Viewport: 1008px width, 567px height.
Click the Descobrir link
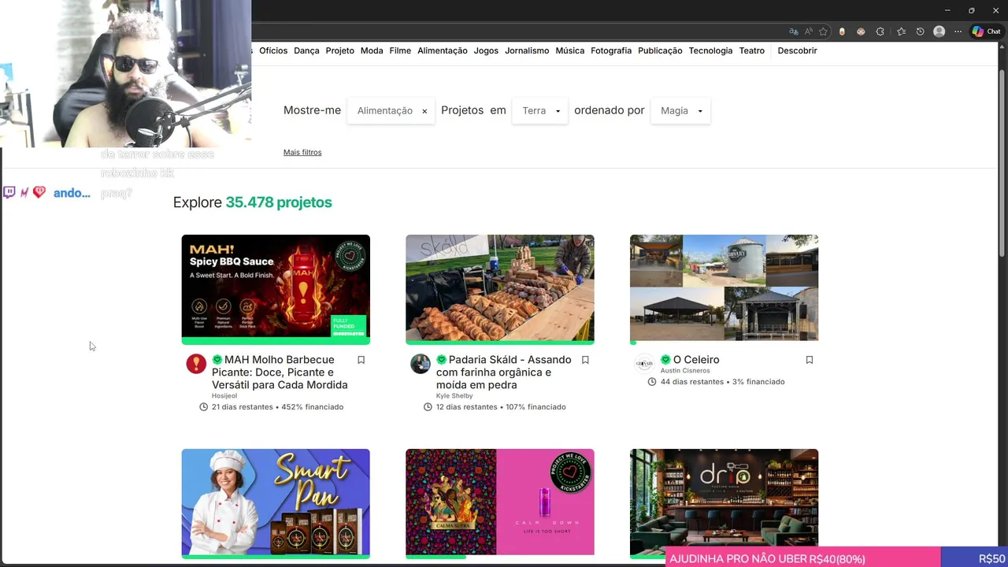pyautogui.click(x=797, y=50)
